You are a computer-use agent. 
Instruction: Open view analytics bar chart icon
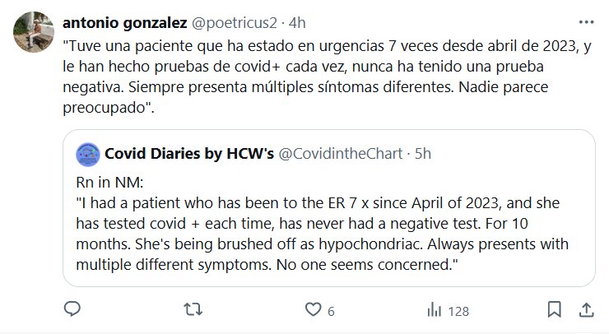(x=433, y=310)
